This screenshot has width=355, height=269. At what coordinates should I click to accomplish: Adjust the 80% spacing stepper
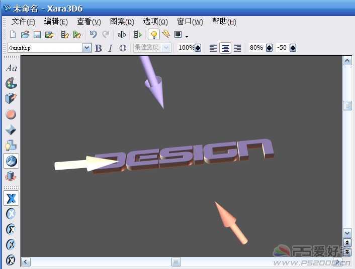click(x=269, y=48)
